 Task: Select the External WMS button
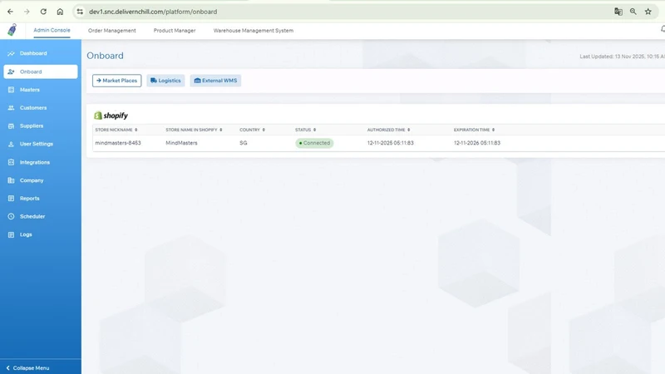[x=215, y=81]
